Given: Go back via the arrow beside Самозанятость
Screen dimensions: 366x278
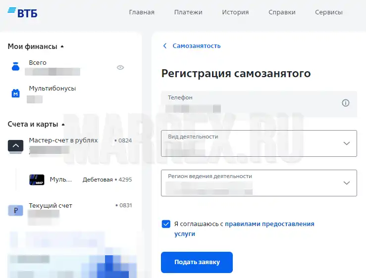Looking at the screenshot, I should point(165,46).
